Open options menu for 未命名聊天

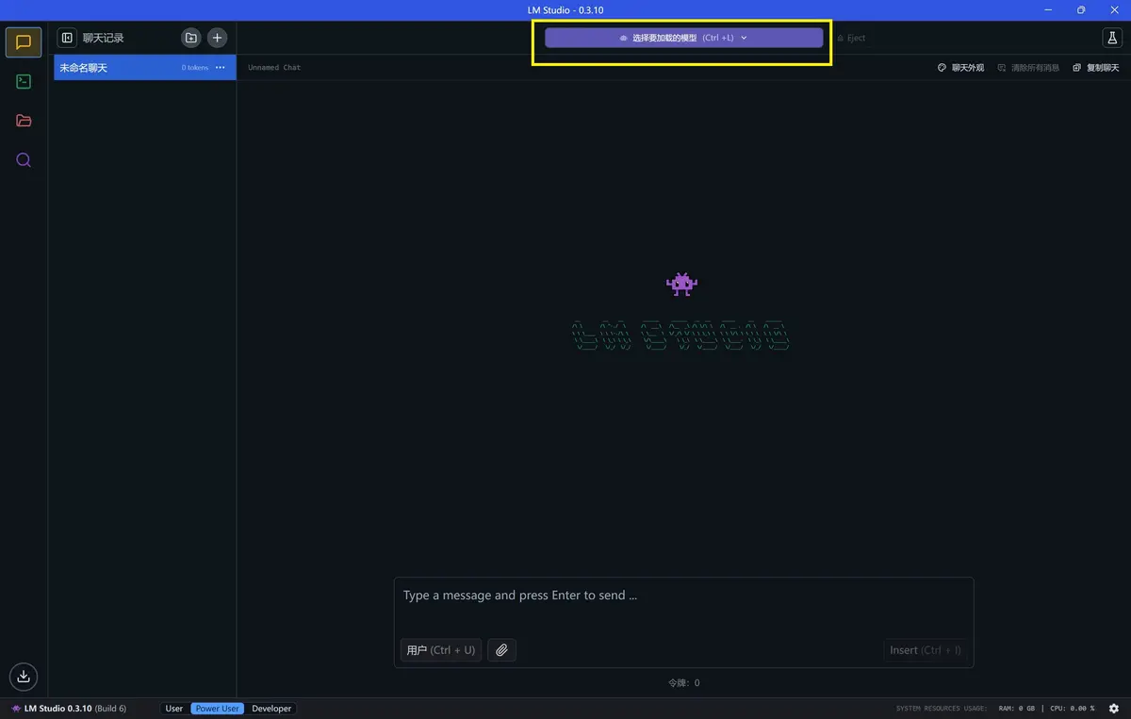point(221,68)
